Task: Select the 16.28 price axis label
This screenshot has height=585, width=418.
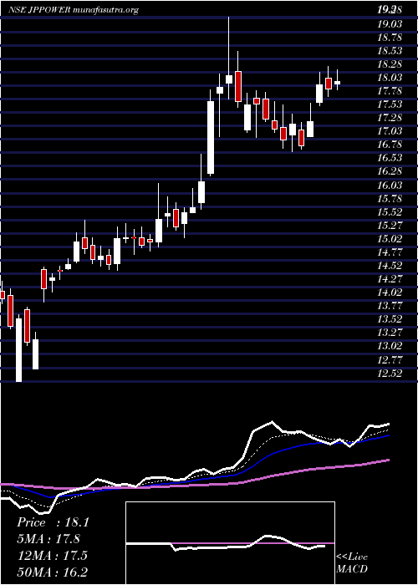Action: pyautogui.click(x=390, y=171)
